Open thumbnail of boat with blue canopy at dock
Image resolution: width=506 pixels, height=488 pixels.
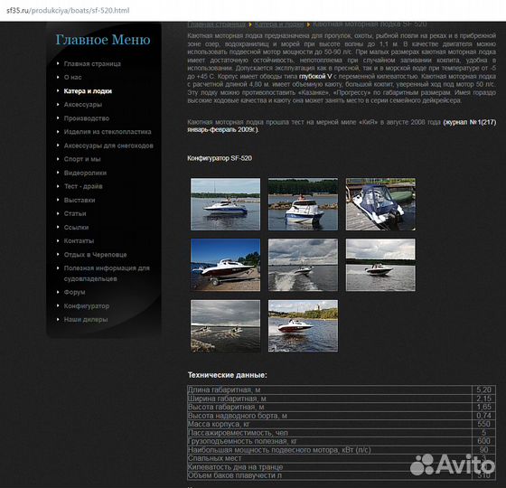point(380,204)
